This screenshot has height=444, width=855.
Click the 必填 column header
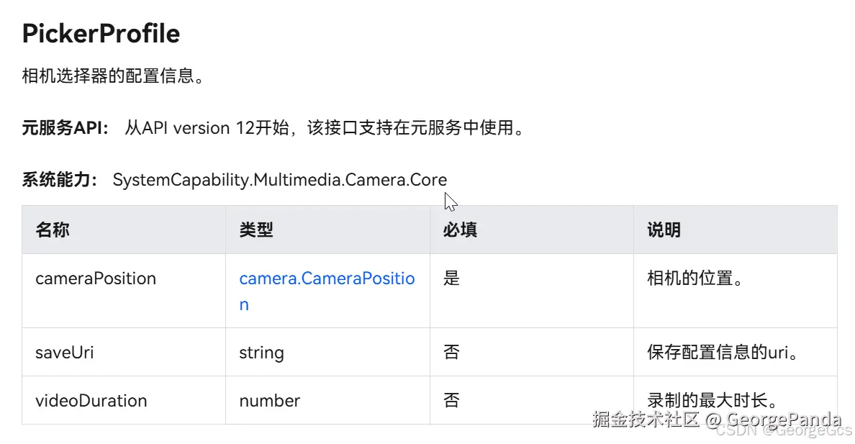click(460, 230)
